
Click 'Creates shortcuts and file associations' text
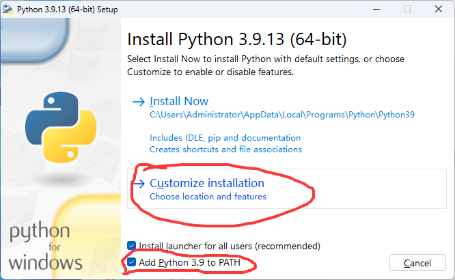225,149
